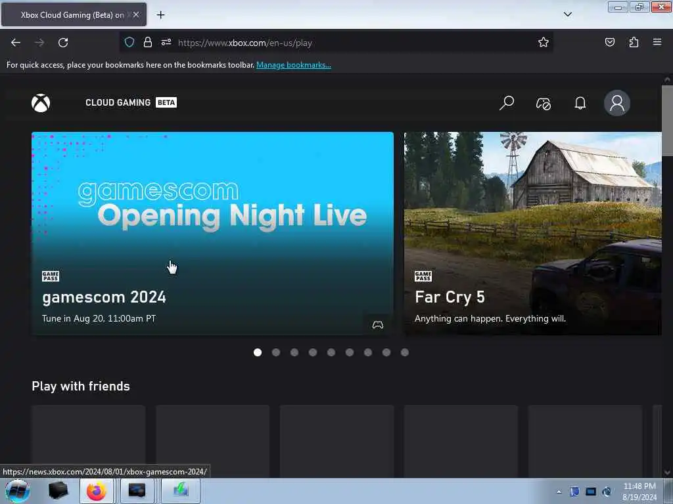The height and width of the screenshot is (504, 673).
Task: Click the Manage bookmarks link
Action: [294, 65]
